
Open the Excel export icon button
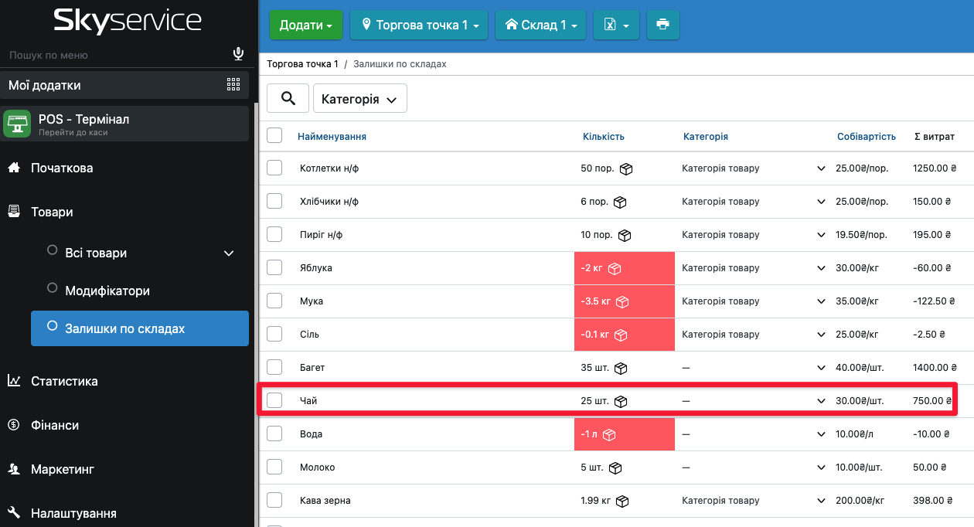coord(616,25)
